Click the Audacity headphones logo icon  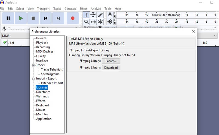pos(2,2)
